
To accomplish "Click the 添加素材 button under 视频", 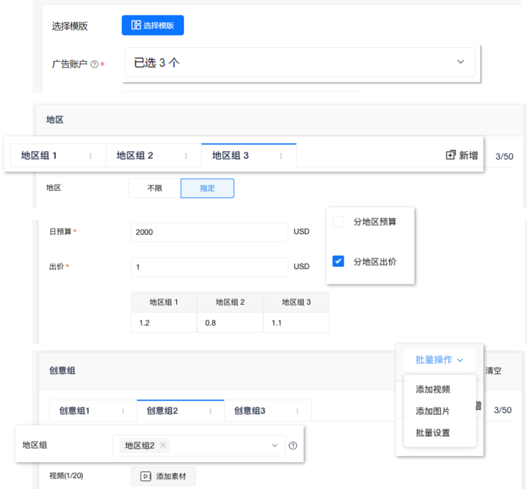I will (163, 477).
